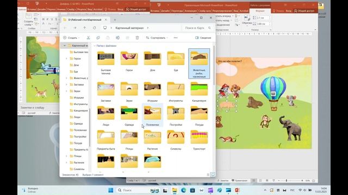
Task: Toggle Примечания comments in PowerPoint status bar
Action: pos(239,180)
